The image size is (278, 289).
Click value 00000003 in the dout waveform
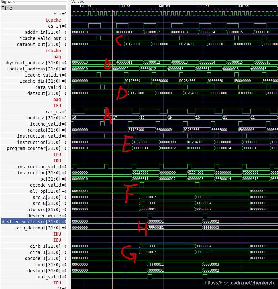211,264
